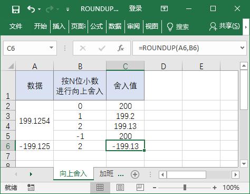This screenshot has height=194, width=250.
Task: Click the Cancel X formula button
Action: pyautogui.click(x=83, y=48)
